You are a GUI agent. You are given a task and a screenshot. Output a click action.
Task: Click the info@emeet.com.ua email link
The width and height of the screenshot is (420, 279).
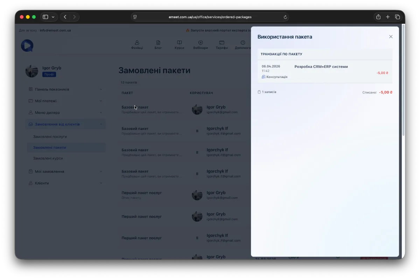click(x=55, y=30)
